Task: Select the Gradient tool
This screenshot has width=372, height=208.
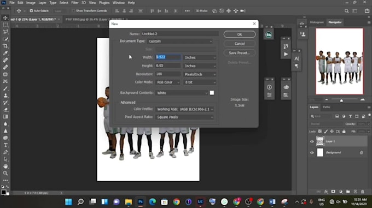Action: click(x=5, y=117)
